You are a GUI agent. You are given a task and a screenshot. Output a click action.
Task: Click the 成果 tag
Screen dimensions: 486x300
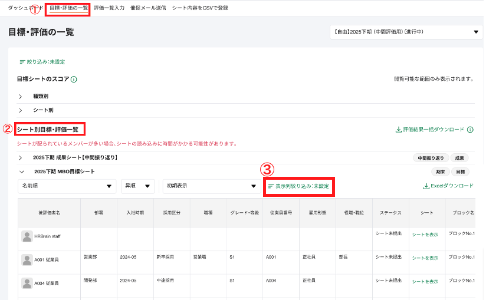click(x=459, y=158)
